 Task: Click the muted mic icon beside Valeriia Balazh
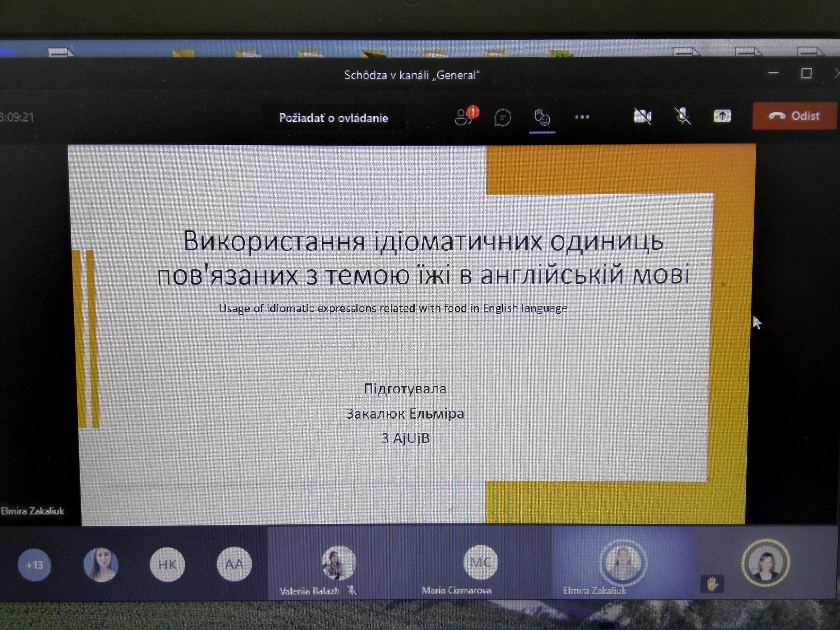pyautogui.click(x=352, y=591)
